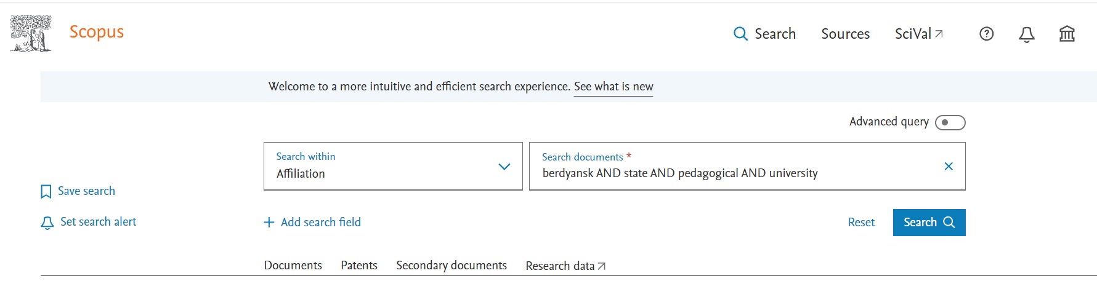Image resolution: width=1097 pixels, height=281 pixels.
Task: Expand the Search within dropdown chevron
Action: coord(504,167)
